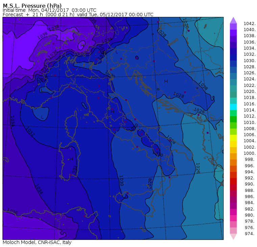Click the L marker on the southern French coast

tap(42, 90)
